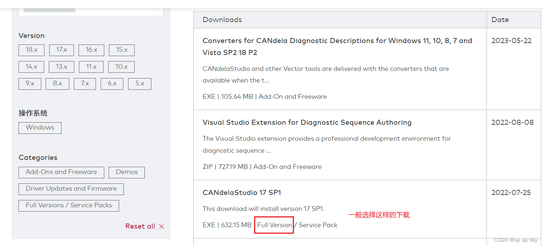Click the Reset all link

coord(140,226)
